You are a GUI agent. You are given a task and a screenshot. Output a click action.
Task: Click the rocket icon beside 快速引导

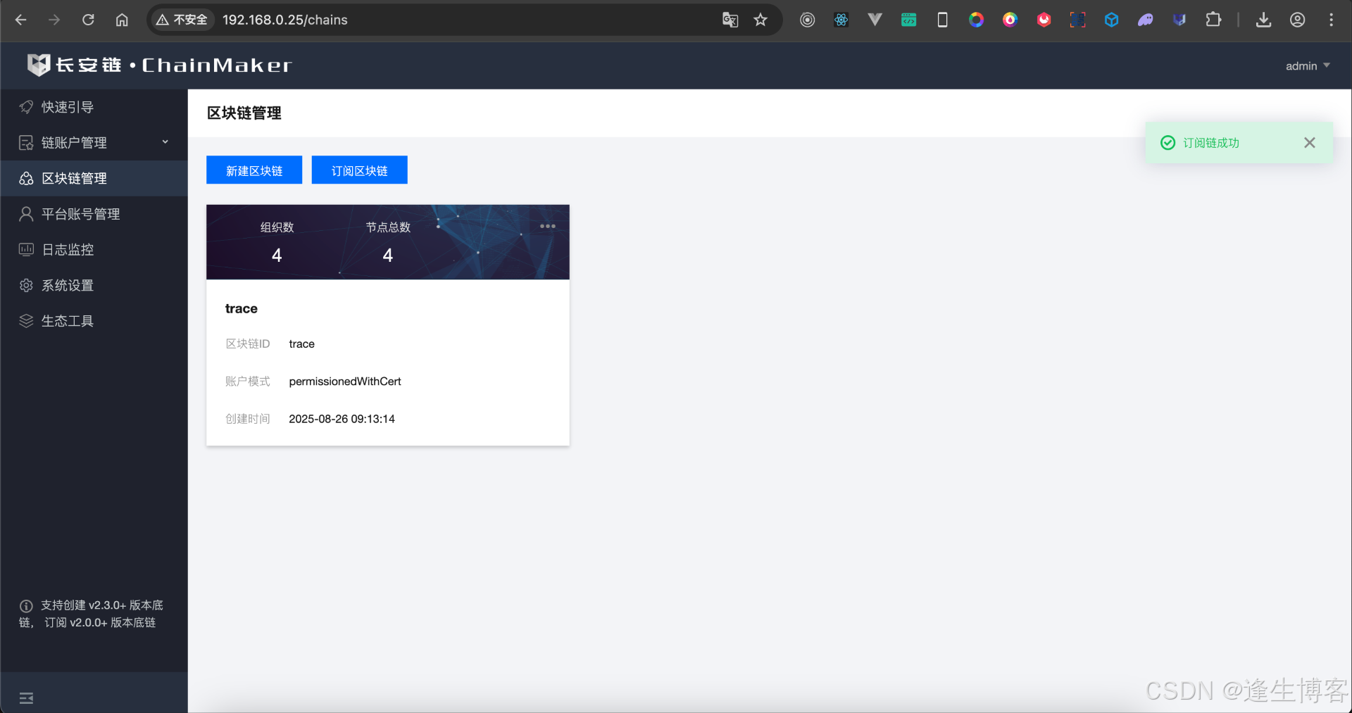point(26,107)
